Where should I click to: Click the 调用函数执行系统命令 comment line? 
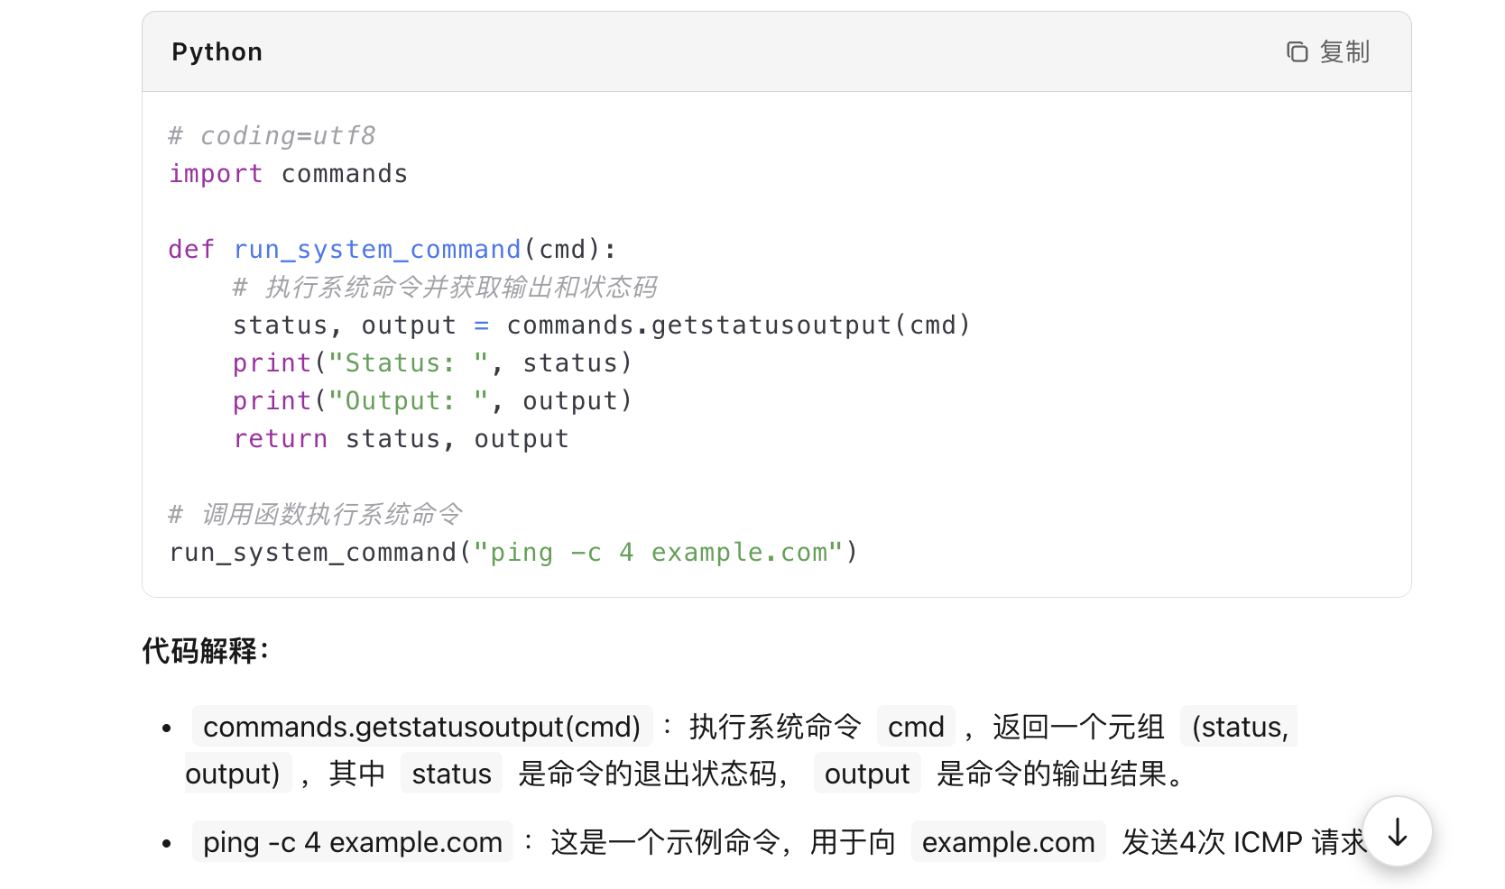point(316,515)
